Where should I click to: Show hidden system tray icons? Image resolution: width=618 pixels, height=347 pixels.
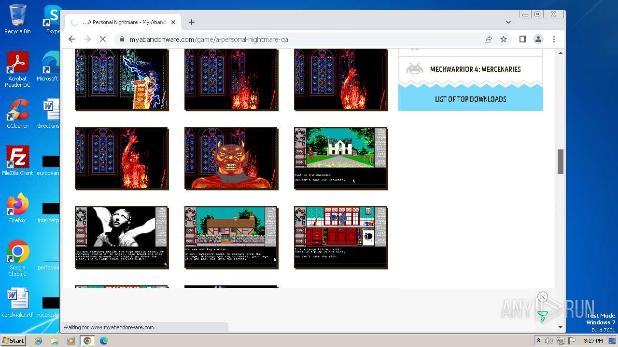pos(538,341)
